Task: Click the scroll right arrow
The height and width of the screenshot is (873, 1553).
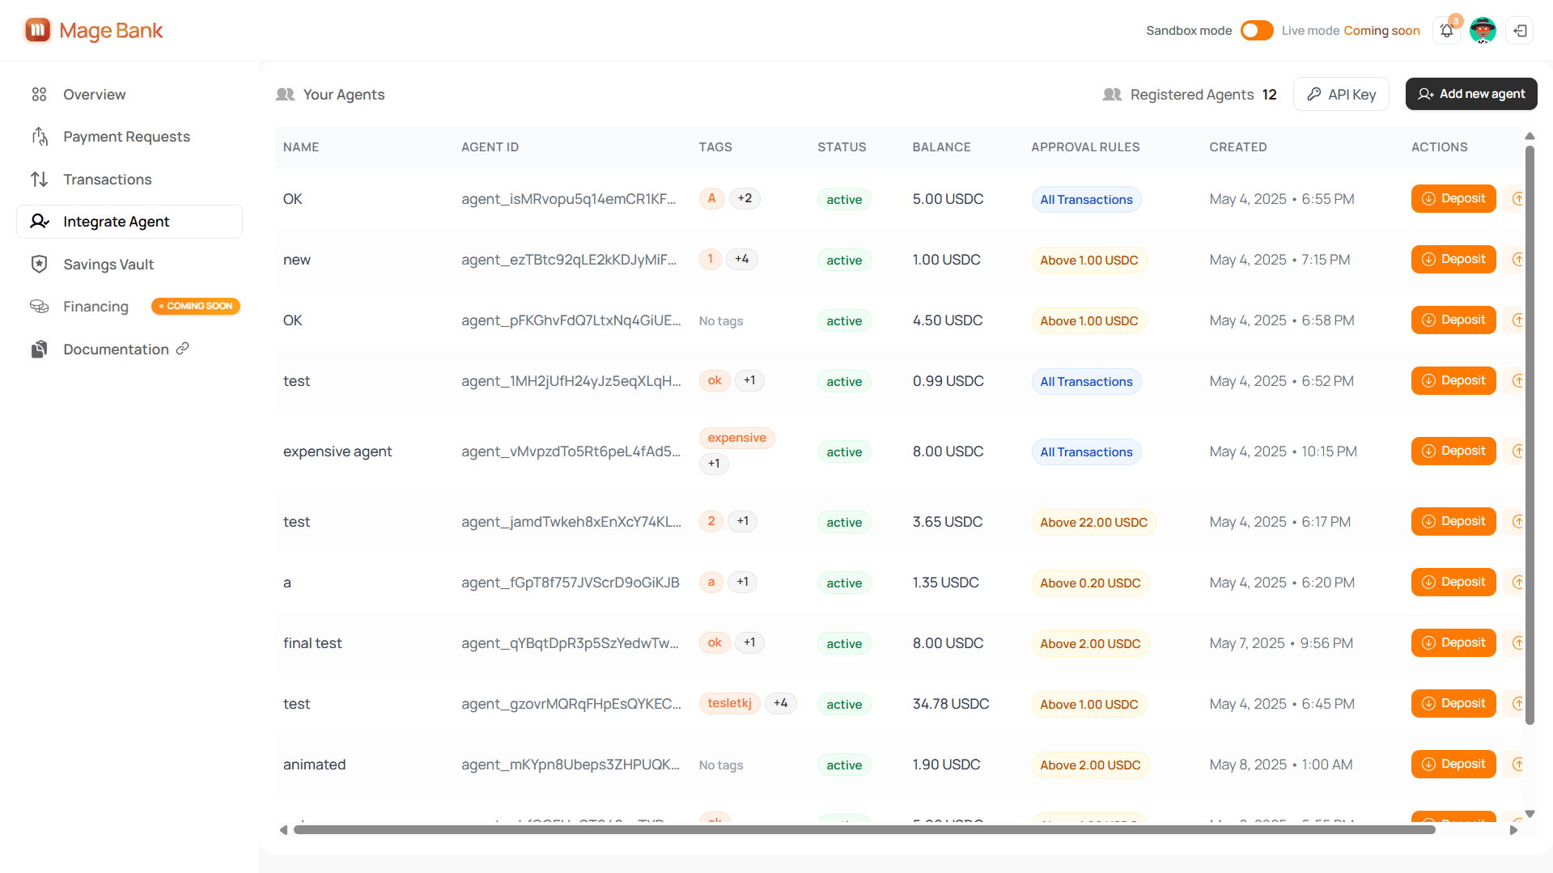Action: coord(1513,830)
